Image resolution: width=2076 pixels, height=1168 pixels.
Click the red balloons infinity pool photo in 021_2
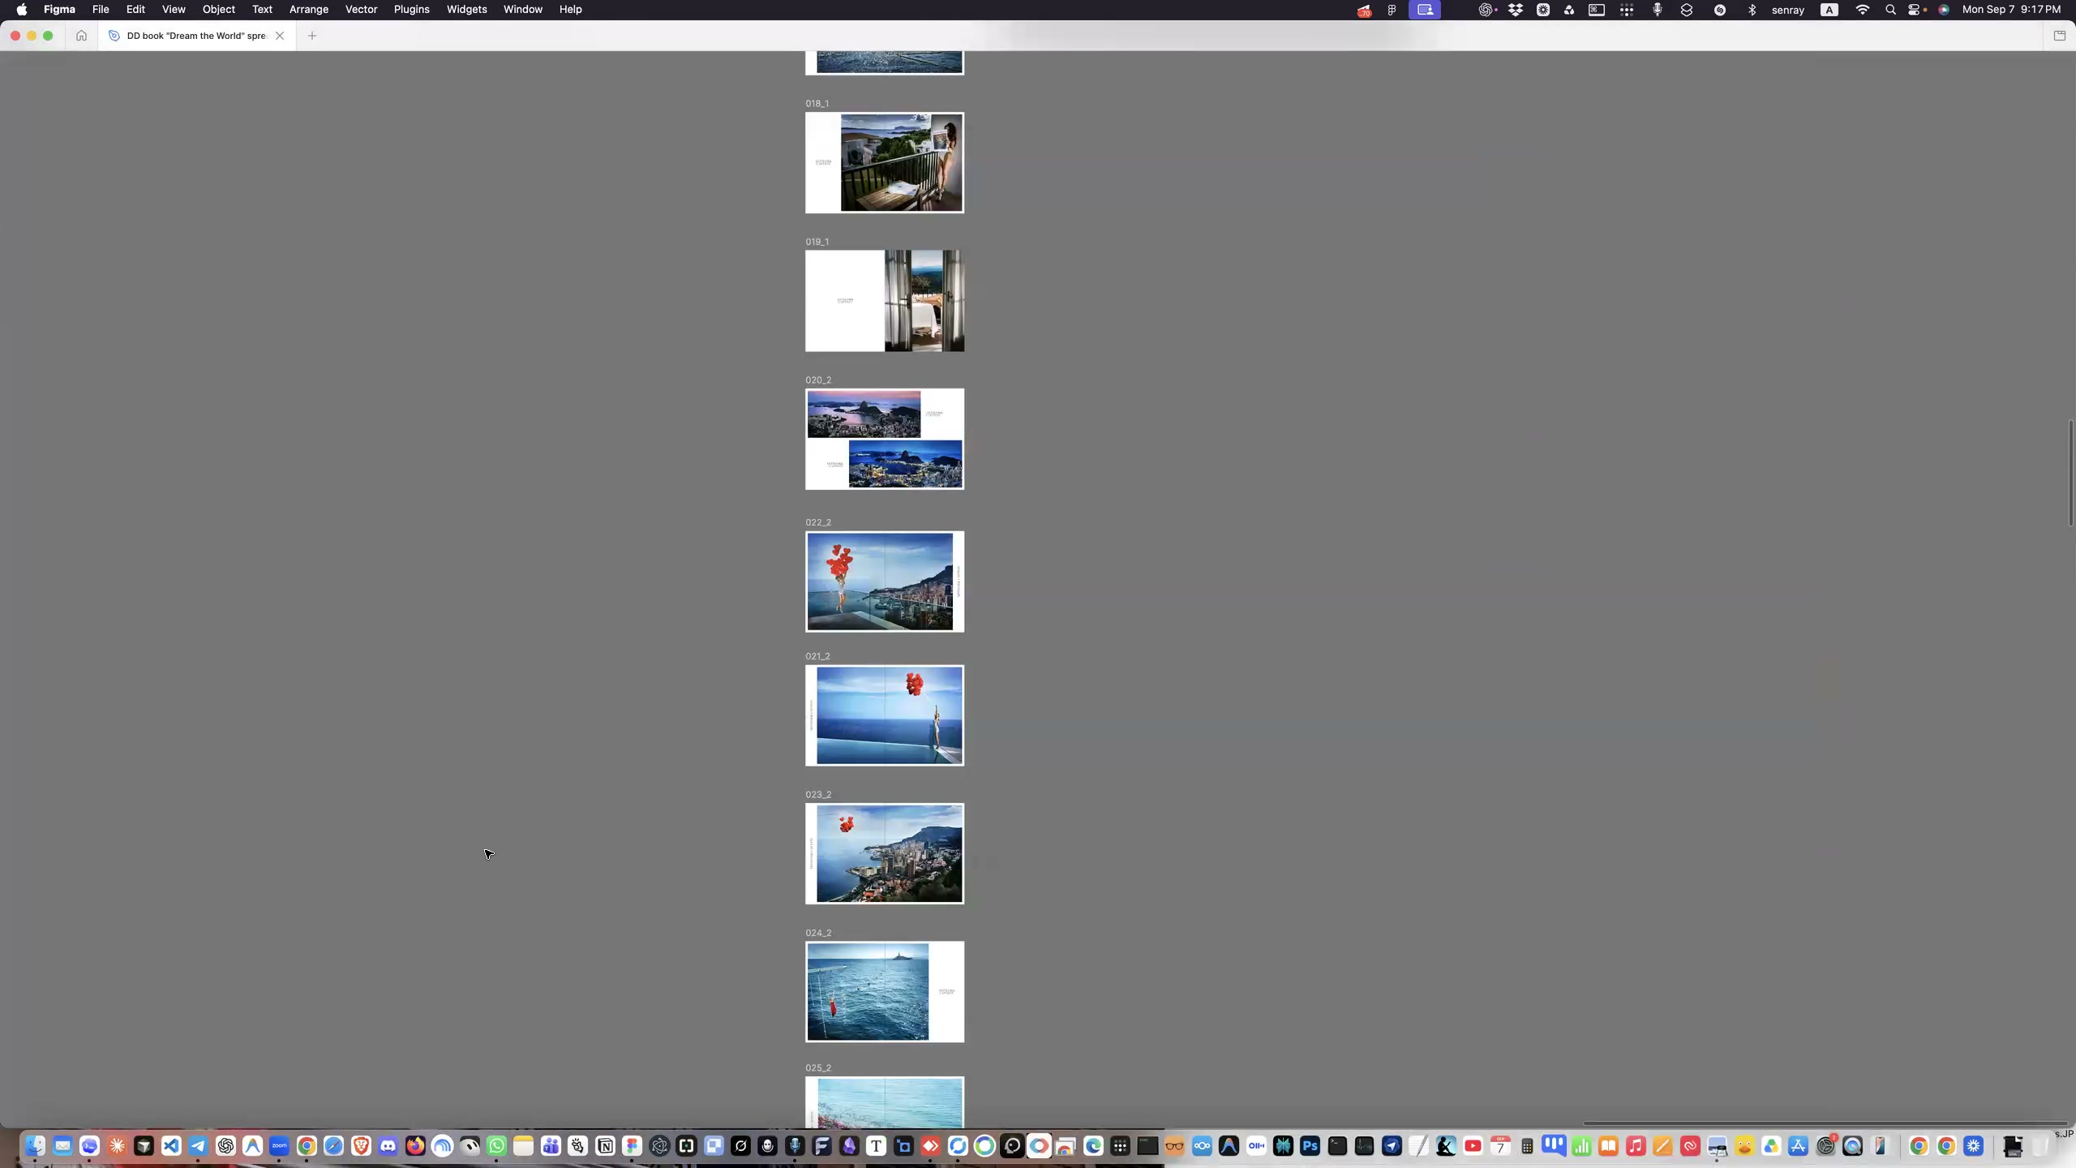[x=890, y=715]
